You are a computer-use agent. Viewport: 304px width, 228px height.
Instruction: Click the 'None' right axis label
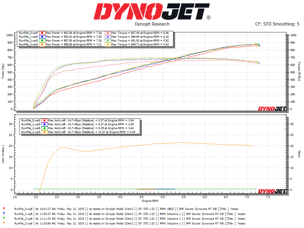pos(299,154)
